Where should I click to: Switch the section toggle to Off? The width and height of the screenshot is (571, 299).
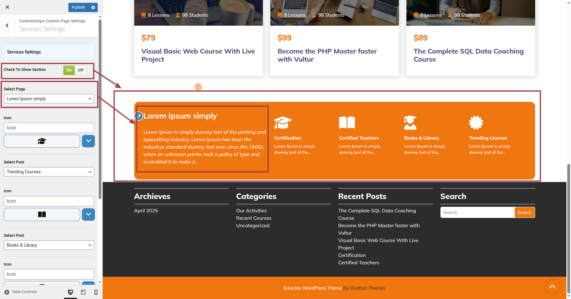pos(81,70)
